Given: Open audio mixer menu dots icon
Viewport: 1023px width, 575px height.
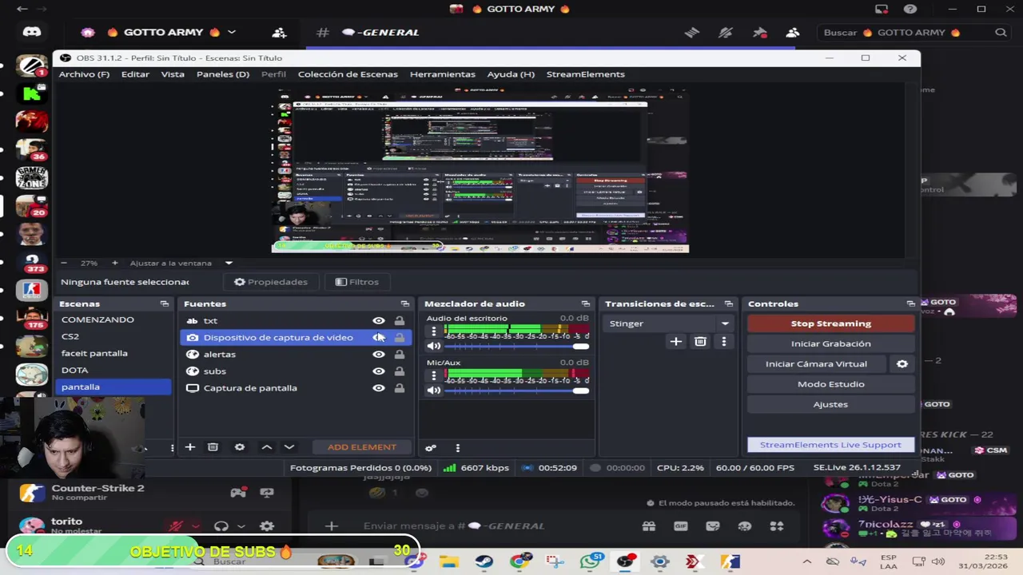Looking at the screenshot, I should [457, 448].
